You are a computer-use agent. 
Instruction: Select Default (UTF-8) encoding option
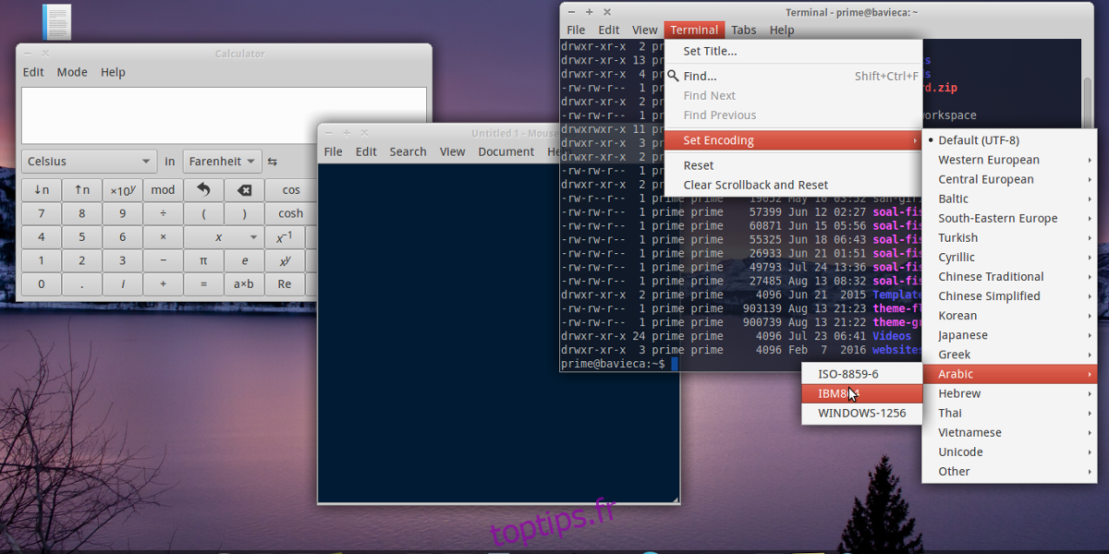tap(978, 140)
